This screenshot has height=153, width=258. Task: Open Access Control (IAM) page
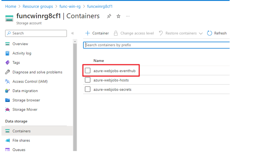pos(30,81)
